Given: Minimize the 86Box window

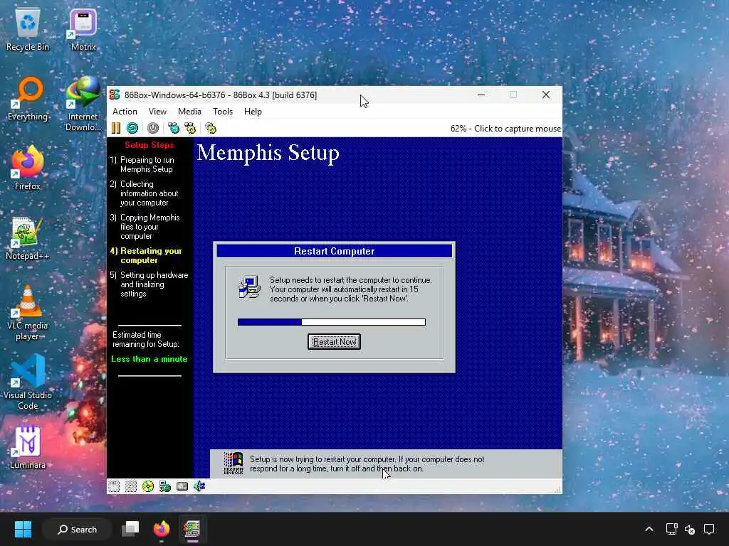Looking at the screenshot, I should (481, 95).
